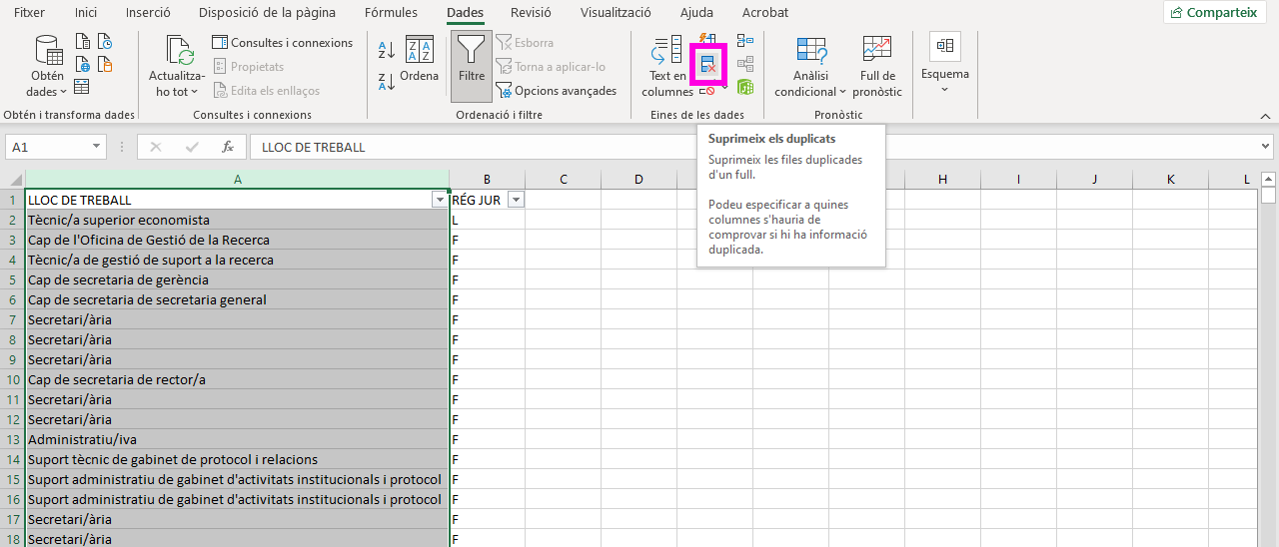This screenshot has height=547, width=1279.
Task: Open filter dropdown for LLOC DE TREBALL
Action: click(x=439, y=200)
